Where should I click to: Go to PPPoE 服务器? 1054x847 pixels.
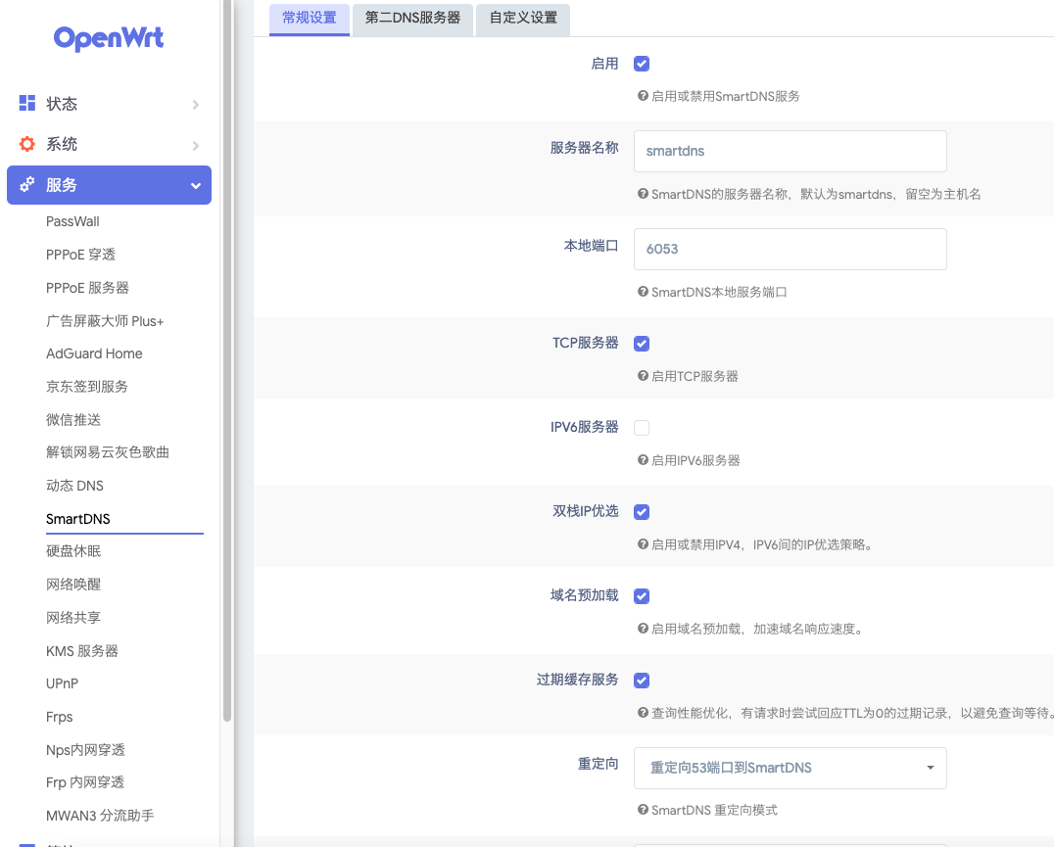click(87, 288)
